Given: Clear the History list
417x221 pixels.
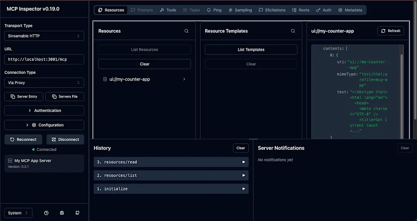Looking at the screenshot, I should [x=241, y=148].
